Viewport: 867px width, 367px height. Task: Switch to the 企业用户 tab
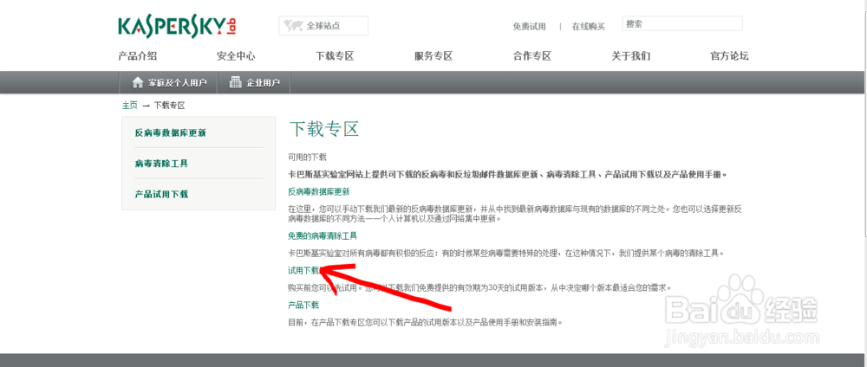pos(254,83)
